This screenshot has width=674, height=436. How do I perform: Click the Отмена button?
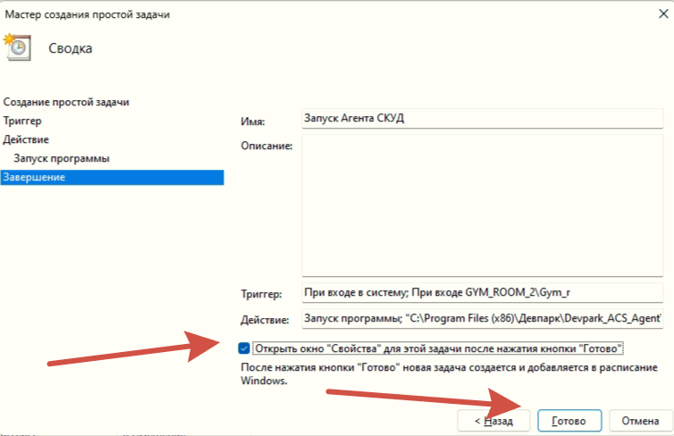[640, 421]
